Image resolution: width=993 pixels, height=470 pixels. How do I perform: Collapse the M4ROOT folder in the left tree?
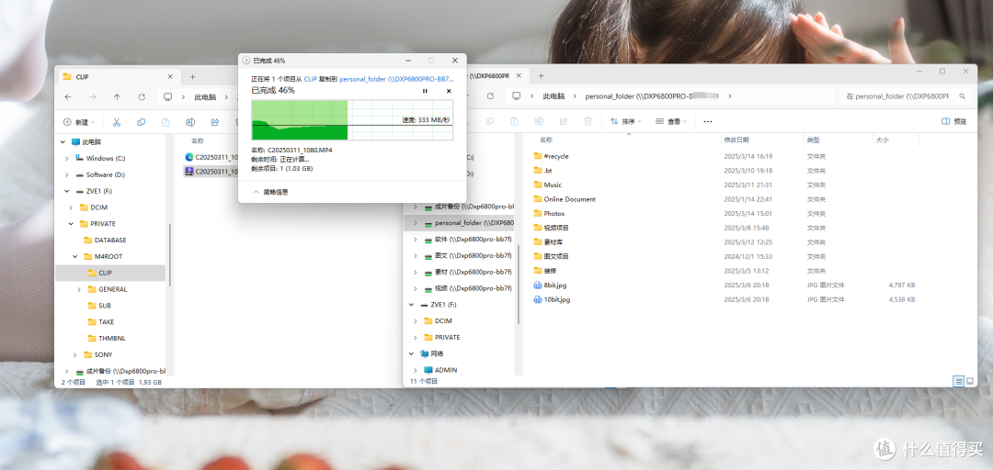[x=74, y=257]
